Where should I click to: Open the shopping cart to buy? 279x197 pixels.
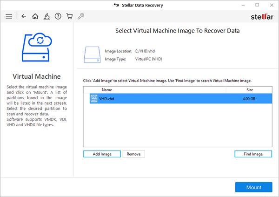[x=69, y=16]
